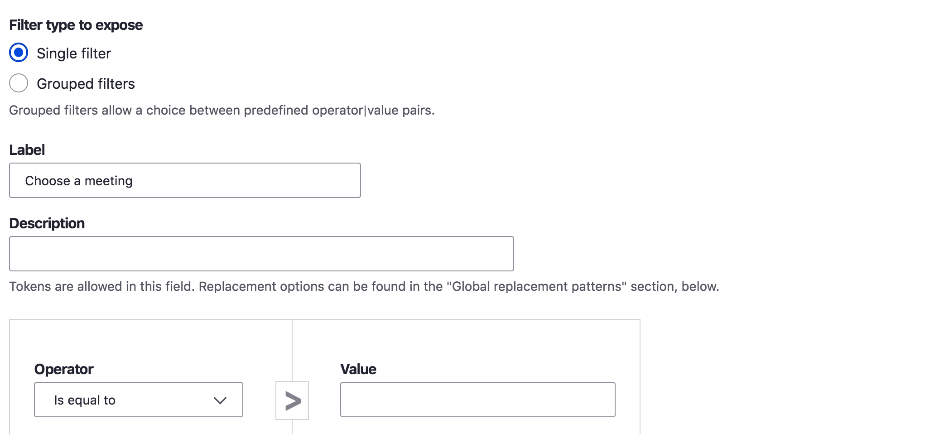Click the 'Filter type to expose' heading
The height and width of the screenshot is (434, 944).
pos(76,25)
